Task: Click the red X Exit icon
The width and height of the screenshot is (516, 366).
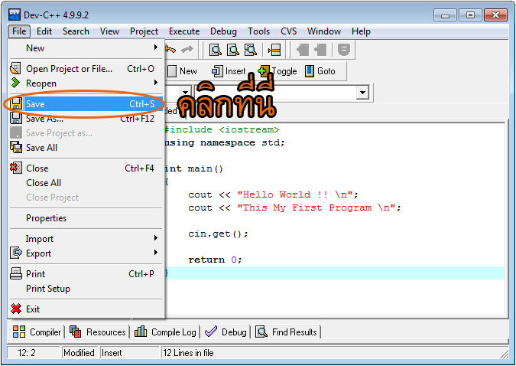Action: coord(16,309)
